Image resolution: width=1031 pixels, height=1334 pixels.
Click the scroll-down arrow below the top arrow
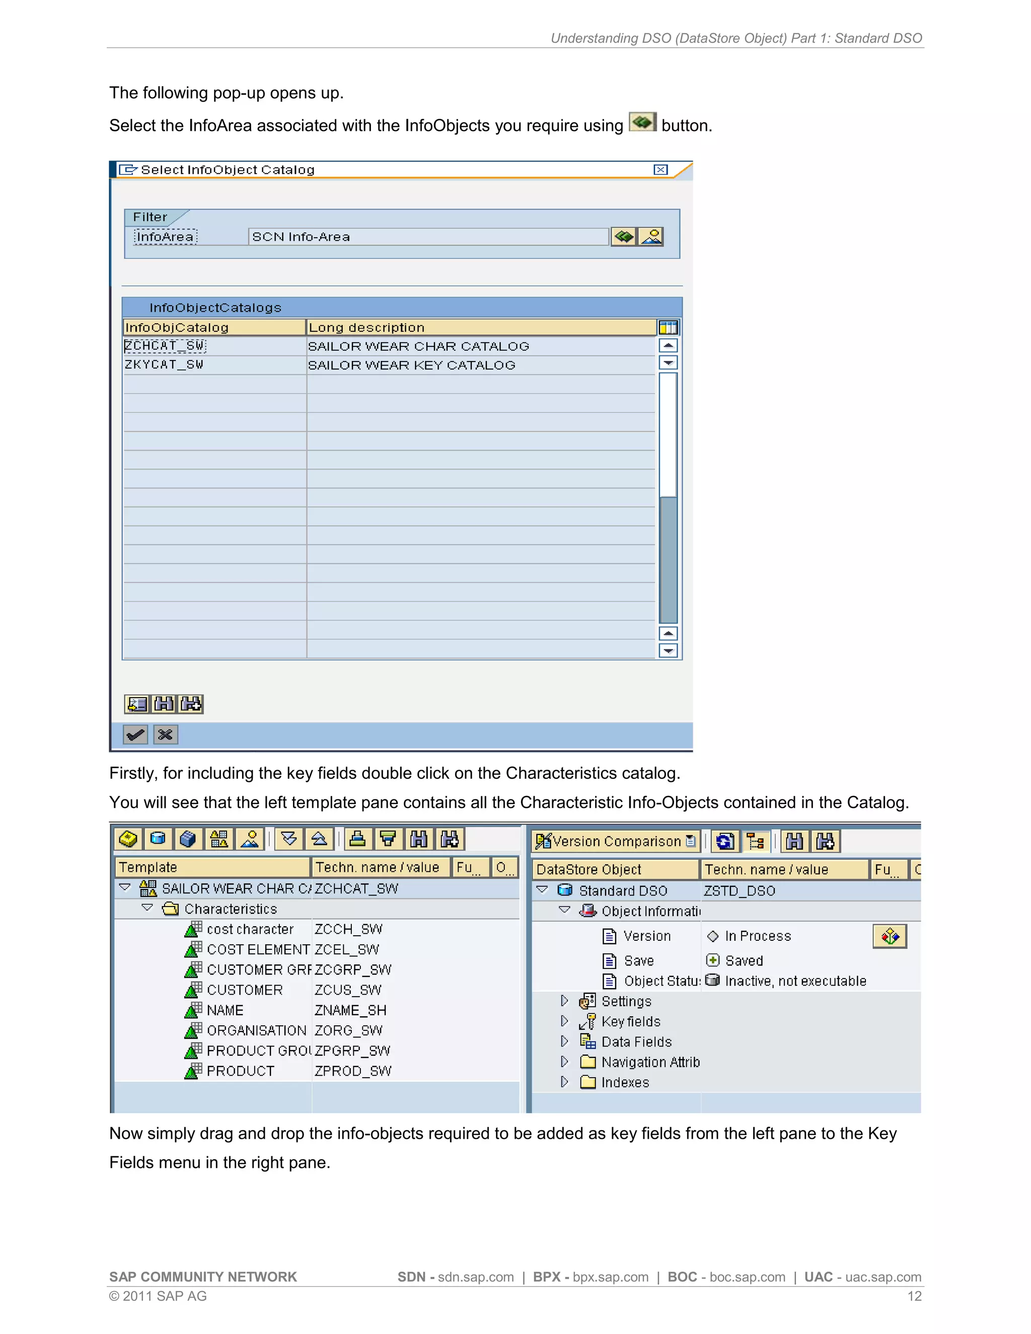pos(669,363)
